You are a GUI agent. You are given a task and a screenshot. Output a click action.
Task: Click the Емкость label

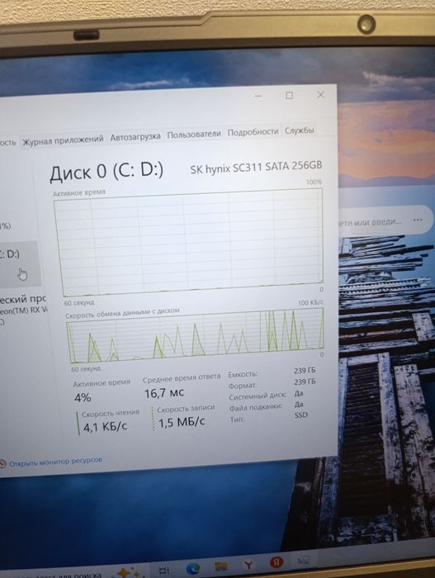(x=243, y=375)
